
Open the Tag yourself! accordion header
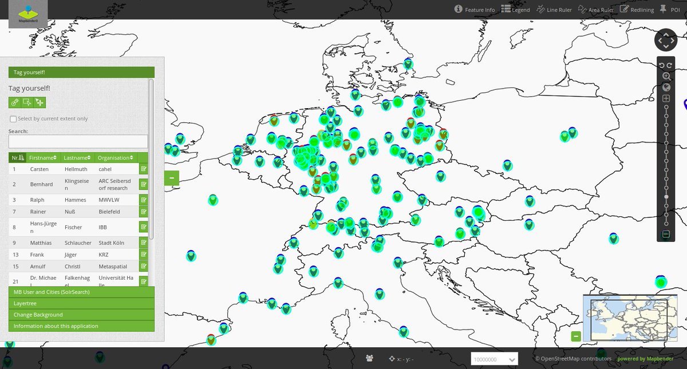pos(81,72)
